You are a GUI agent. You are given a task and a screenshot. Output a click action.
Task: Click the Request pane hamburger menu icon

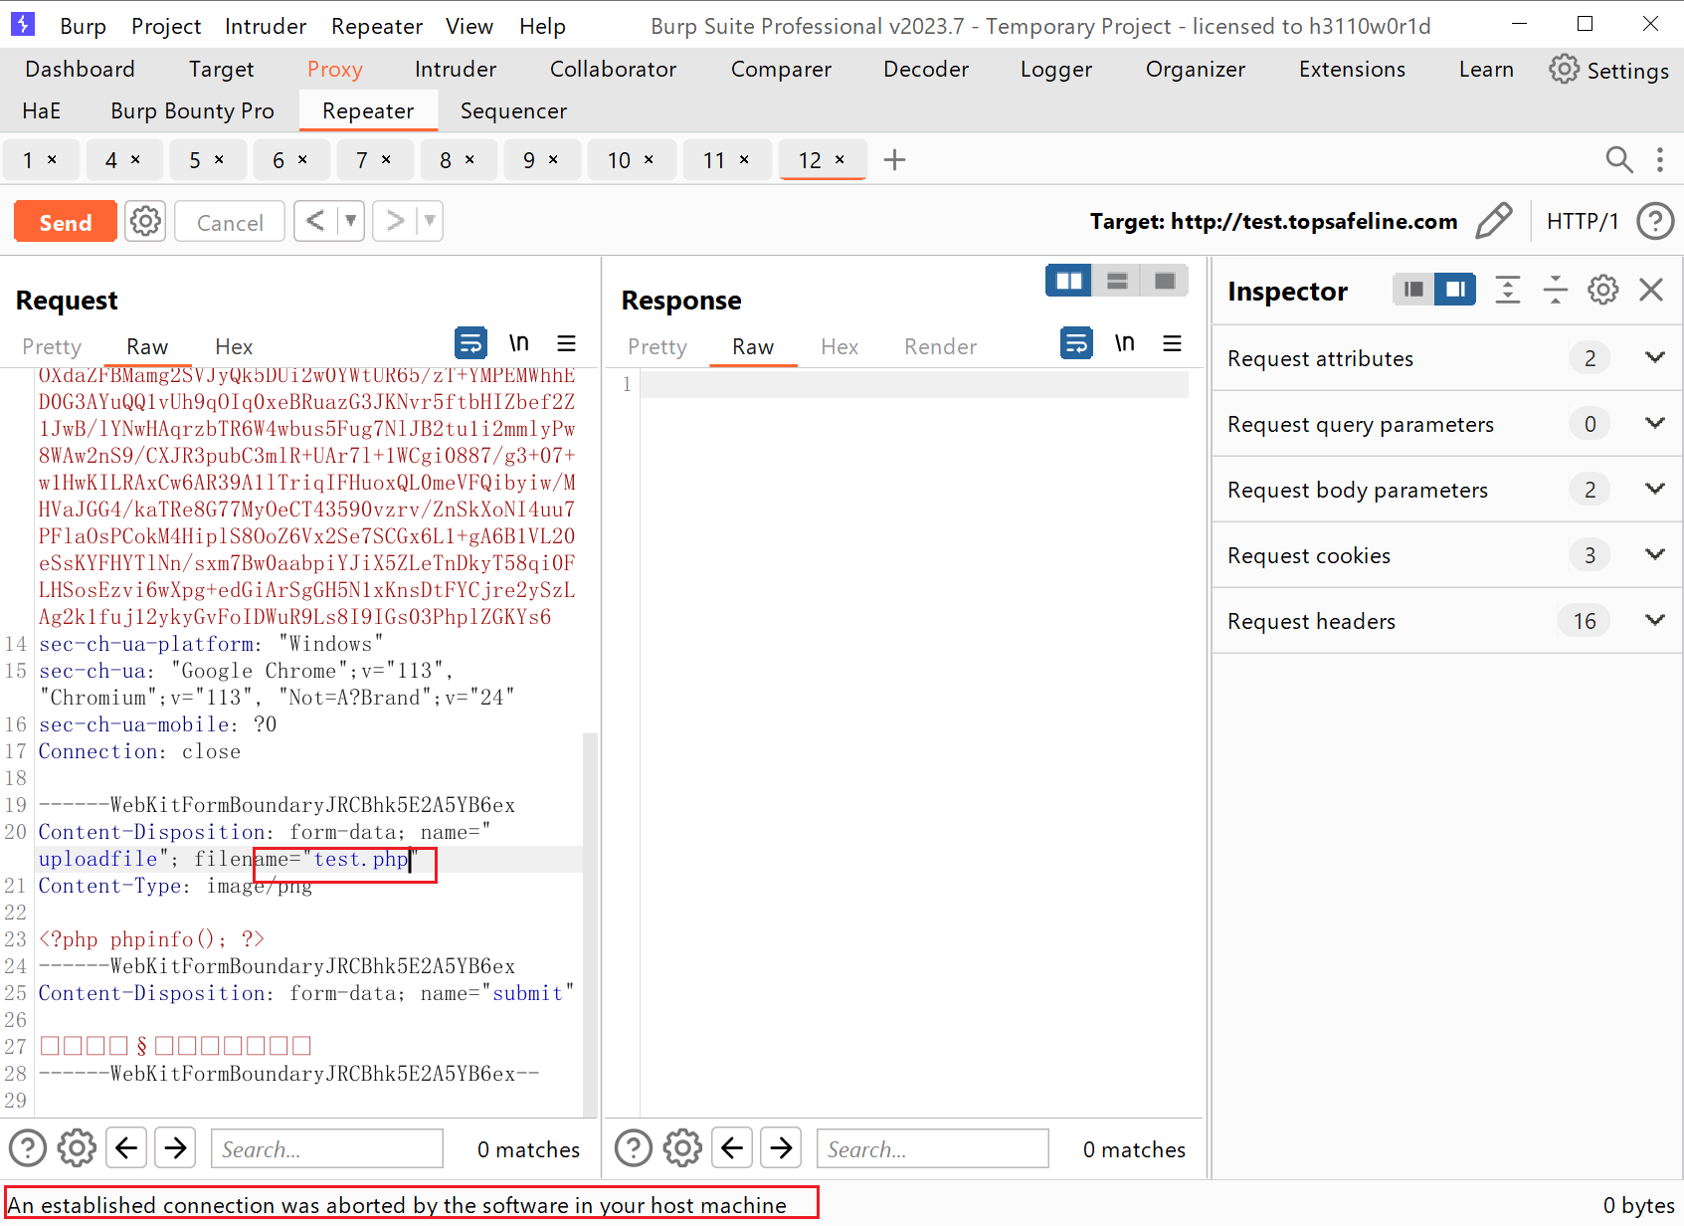click(566, 344)
